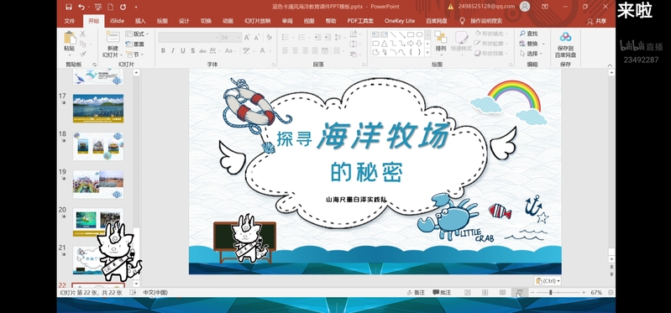This screenshot has height=313, width=671.
Task: Click the zoom slider handle
Action: point(550,293)
